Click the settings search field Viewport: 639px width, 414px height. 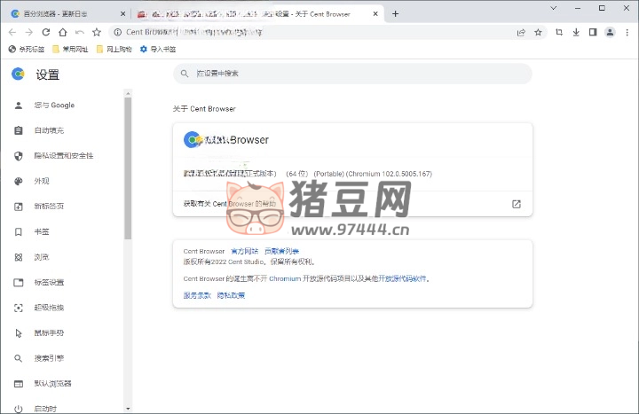[x=352, y=74]
